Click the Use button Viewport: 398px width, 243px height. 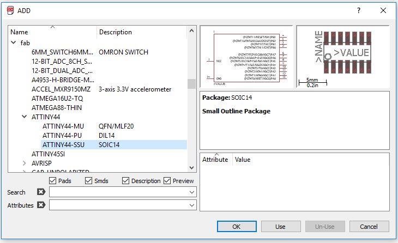281,226
